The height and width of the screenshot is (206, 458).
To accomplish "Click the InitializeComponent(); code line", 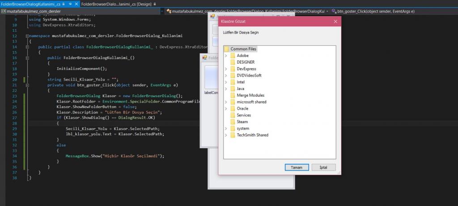I will (x=82, y=69).
